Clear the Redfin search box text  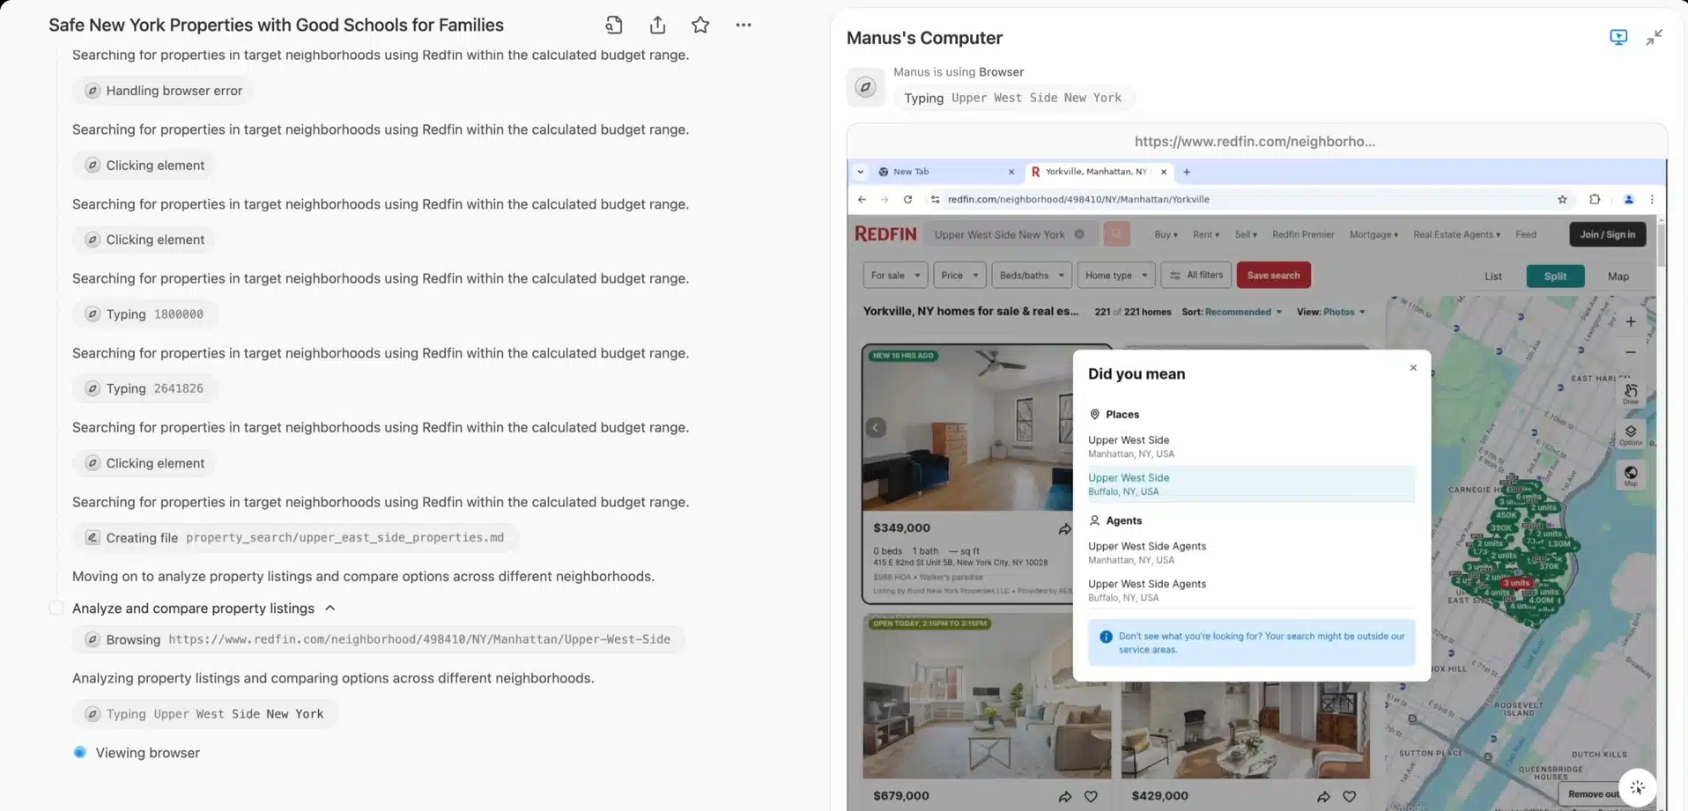coord(1079,234)
